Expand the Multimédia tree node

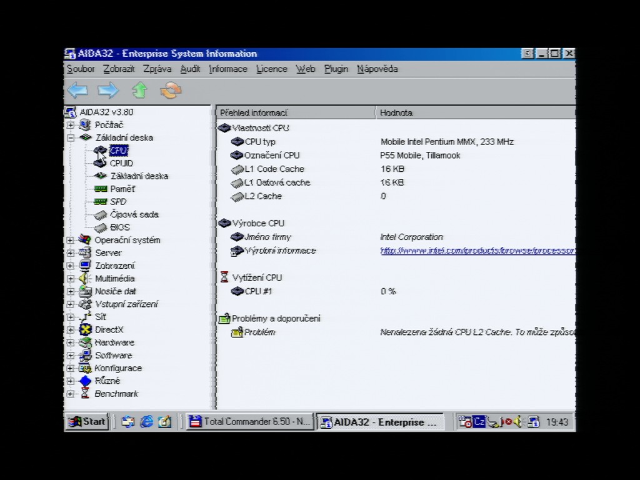pyautogui.click(x=71, y=279)
